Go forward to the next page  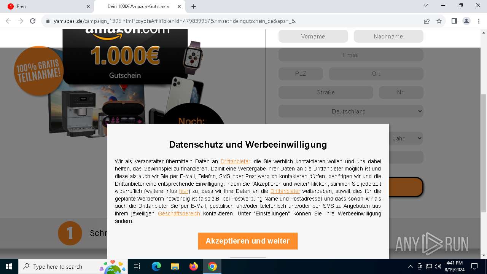(x=21, y=21)
